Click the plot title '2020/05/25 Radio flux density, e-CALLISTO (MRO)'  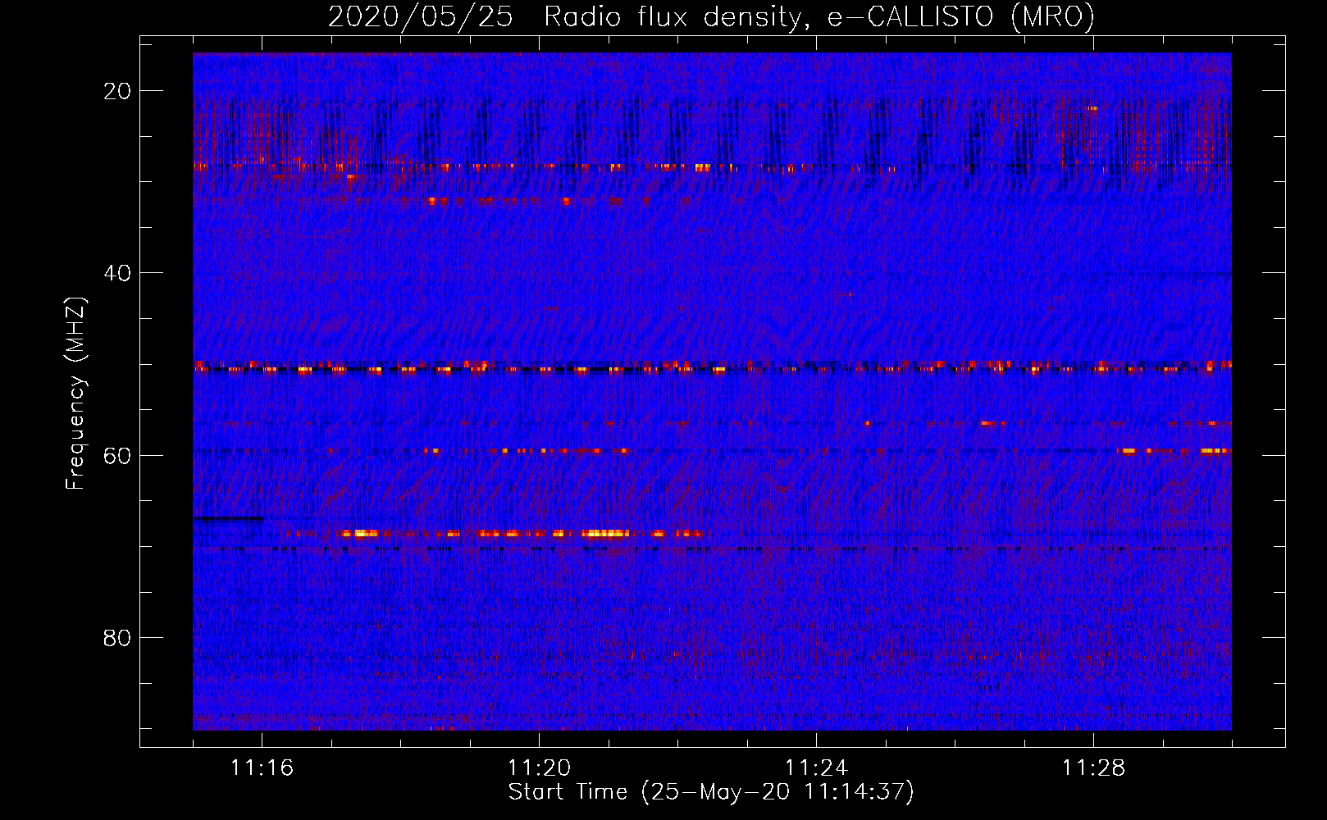click(711, 17)
